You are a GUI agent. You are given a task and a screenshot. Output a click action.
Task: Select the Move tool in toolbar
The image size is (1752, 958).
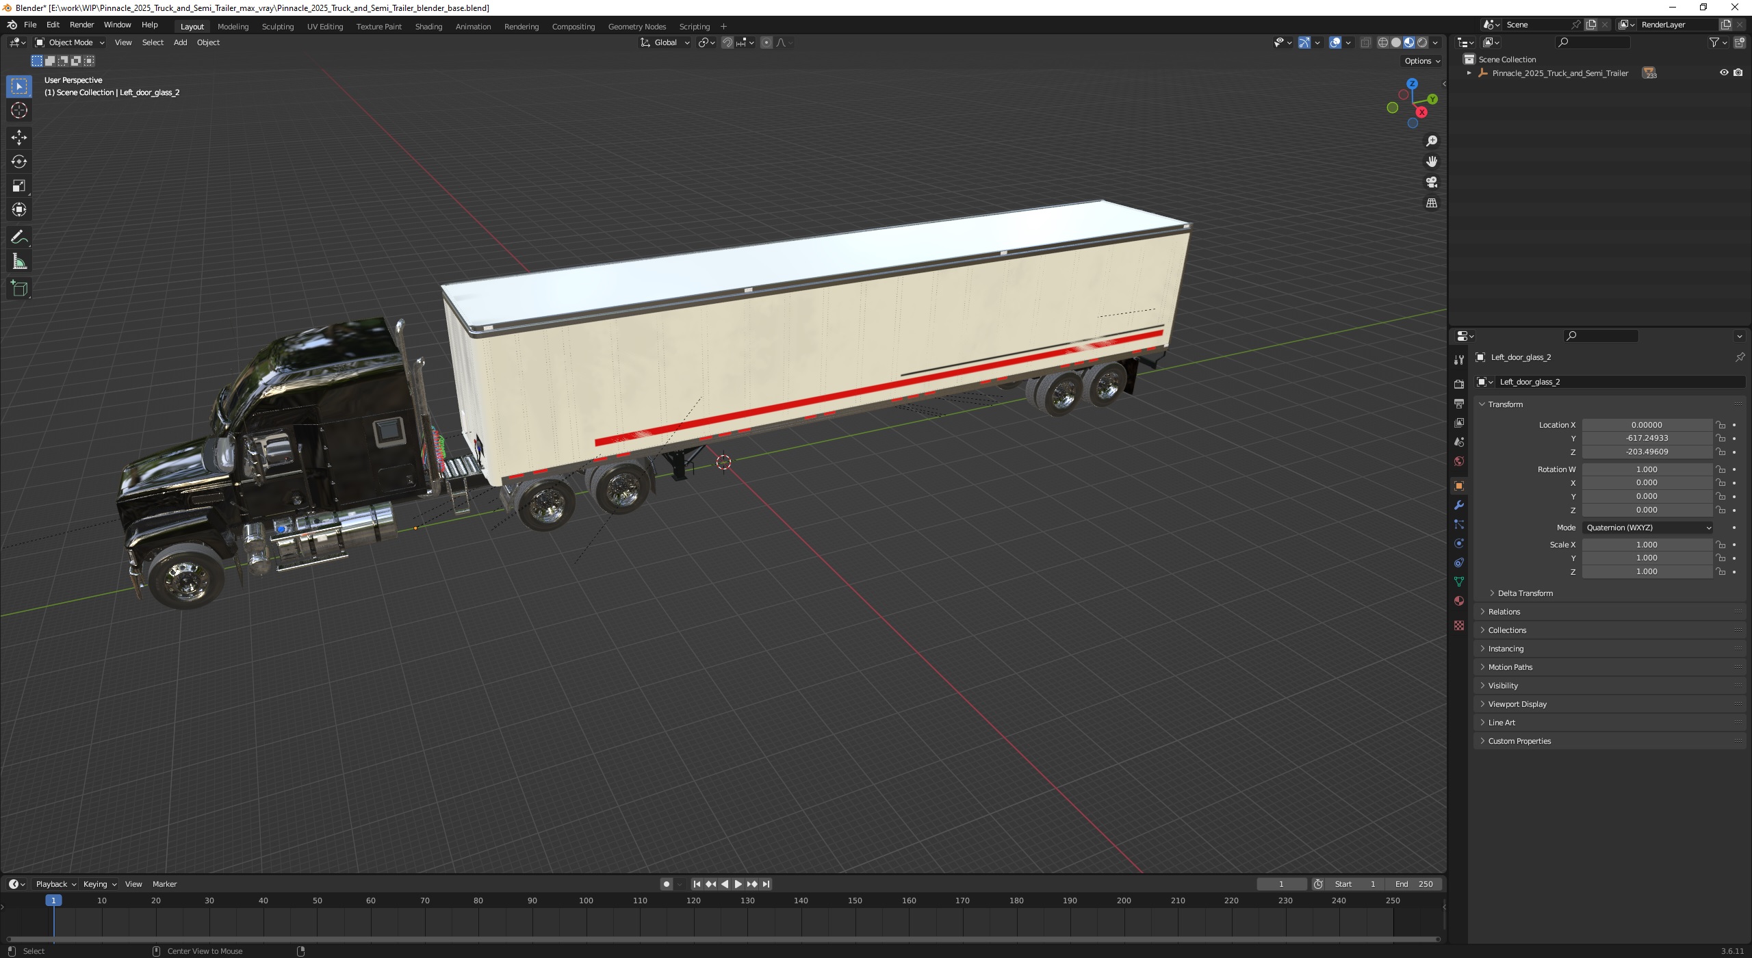click(x=19, y=135)
